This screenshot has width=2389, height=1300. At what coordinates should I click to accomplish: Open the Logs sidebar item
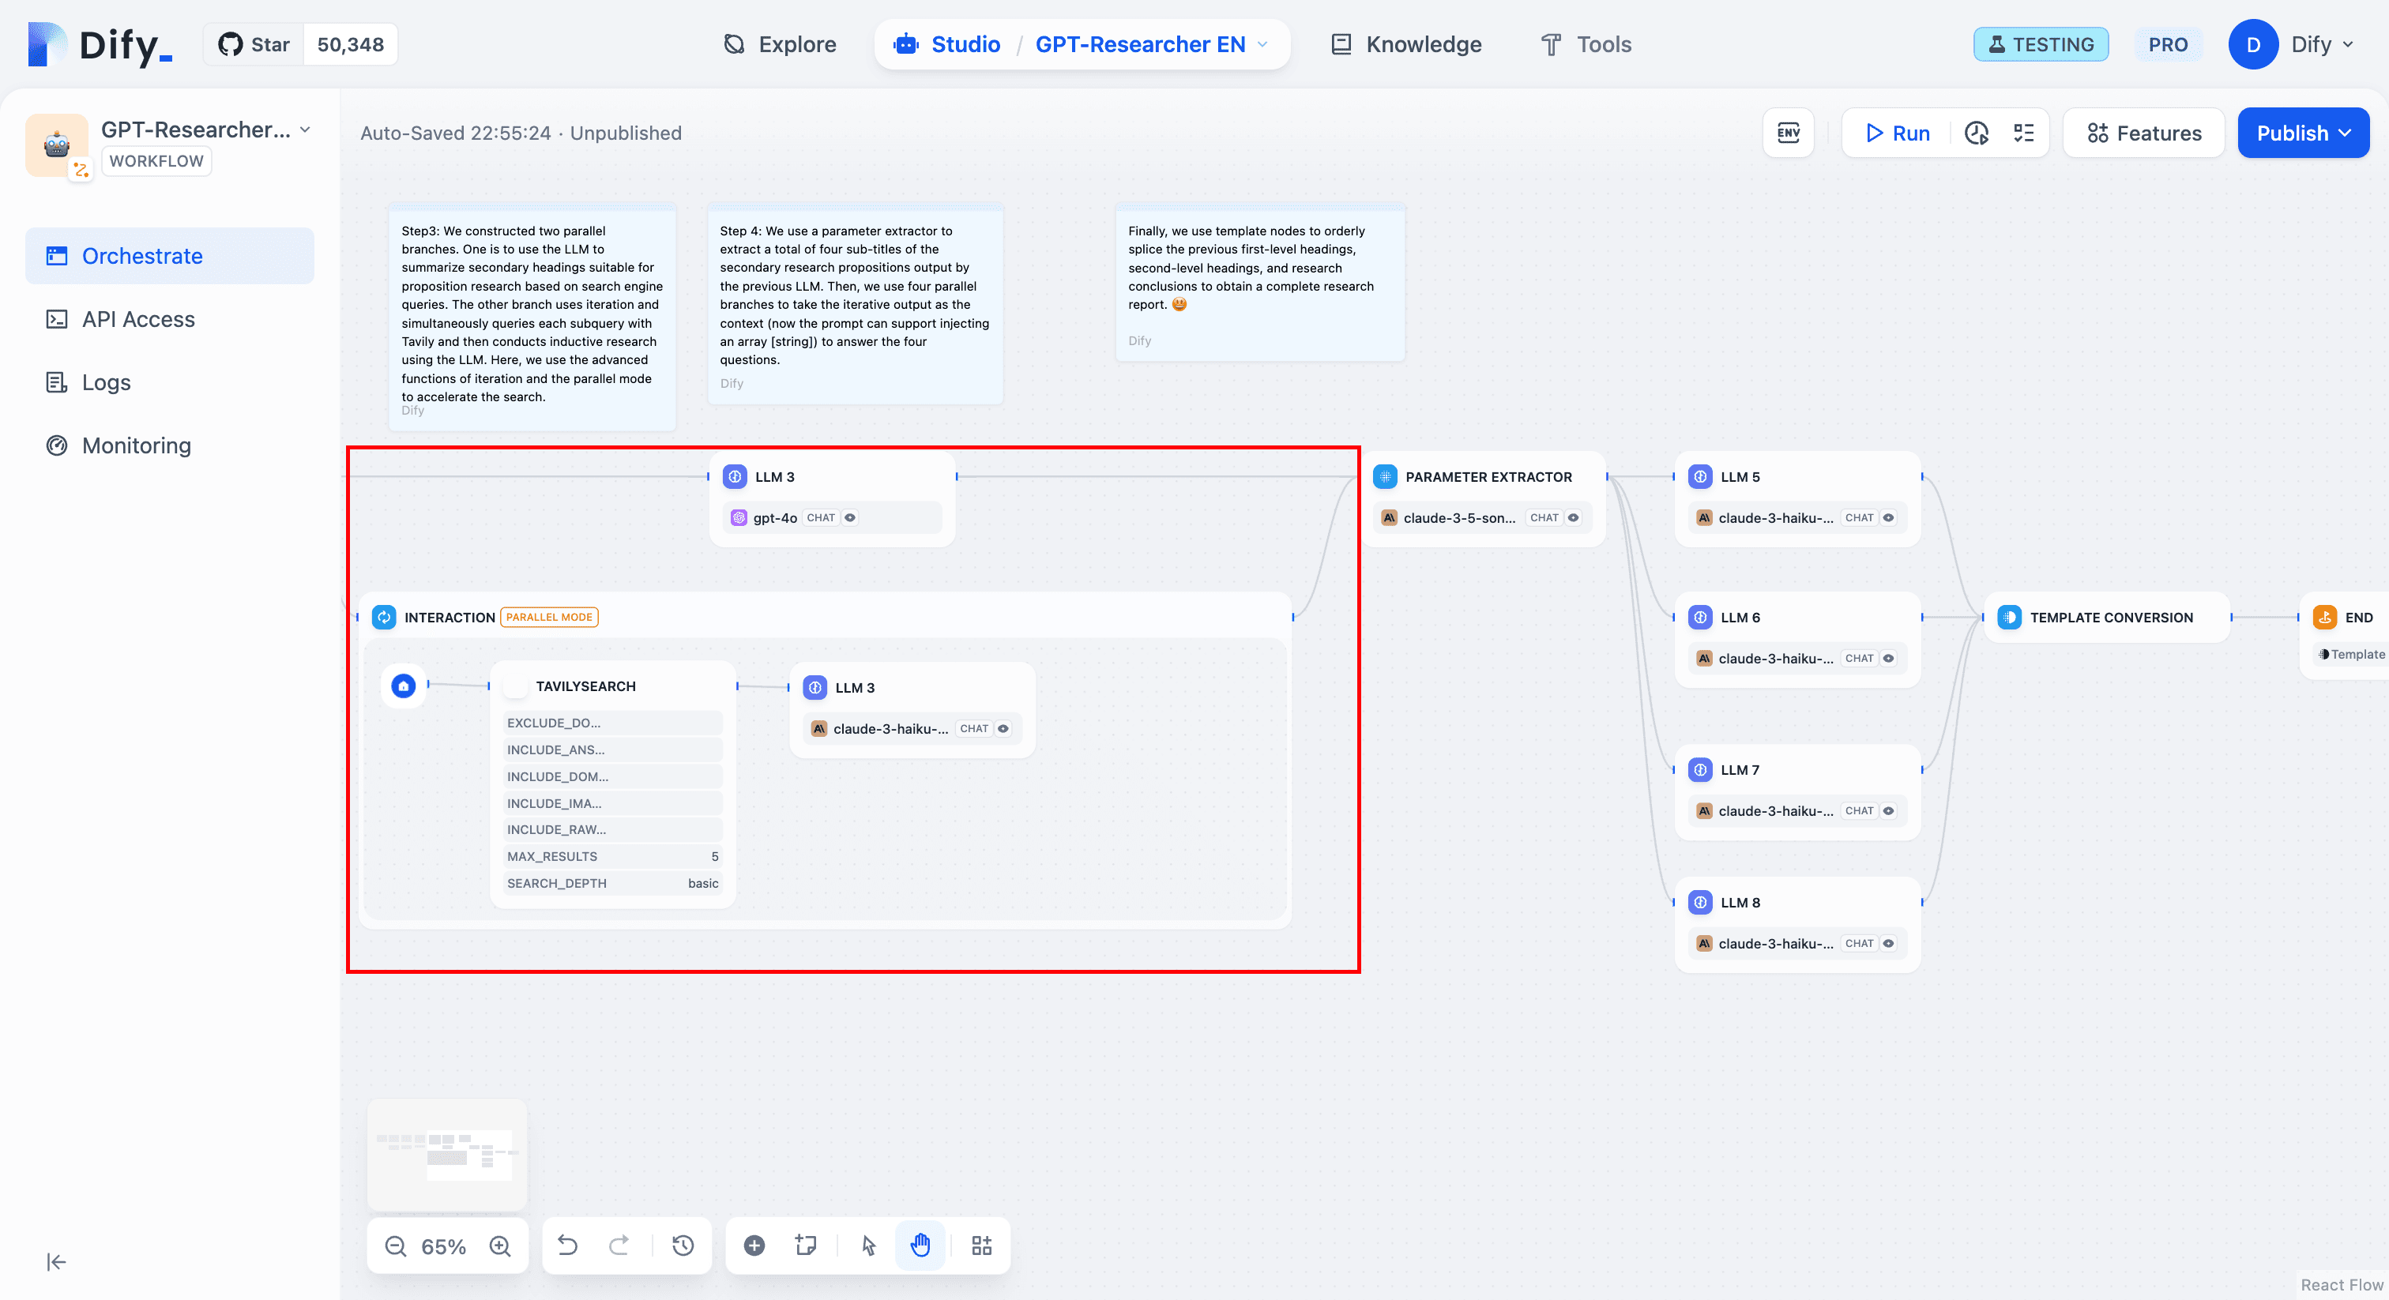(x=106, y=382)
